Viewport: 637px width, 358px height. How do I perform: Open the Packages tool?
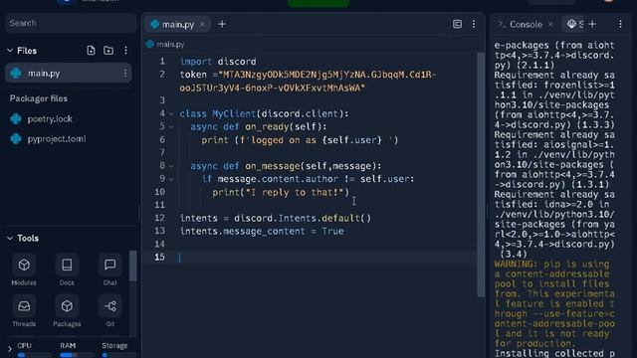pyautogui.click(x=67, y=311)
